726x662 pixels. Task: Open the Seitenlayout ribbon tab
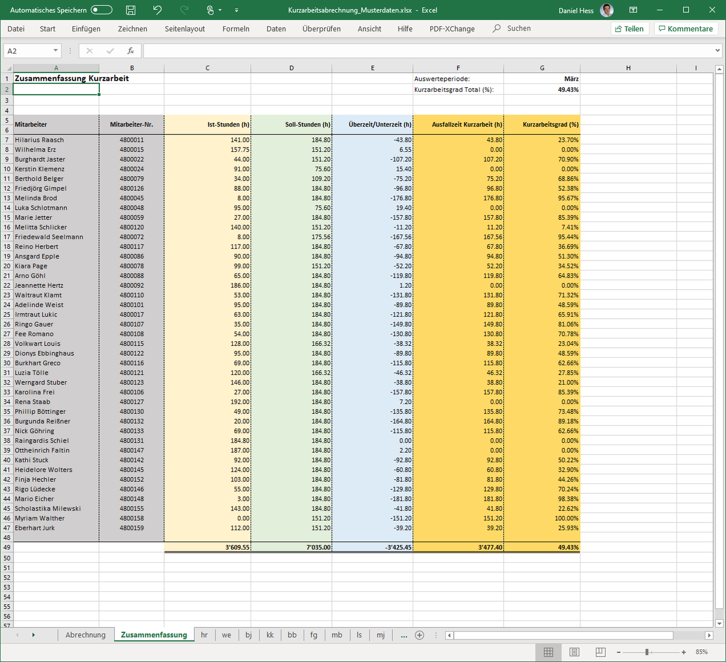pyautogui.click(x=185, y=29)
